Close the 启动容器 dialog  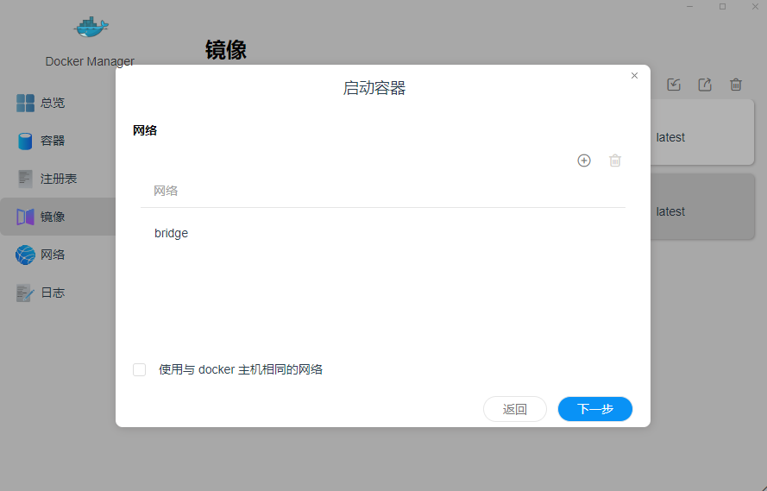coord(634,76)
